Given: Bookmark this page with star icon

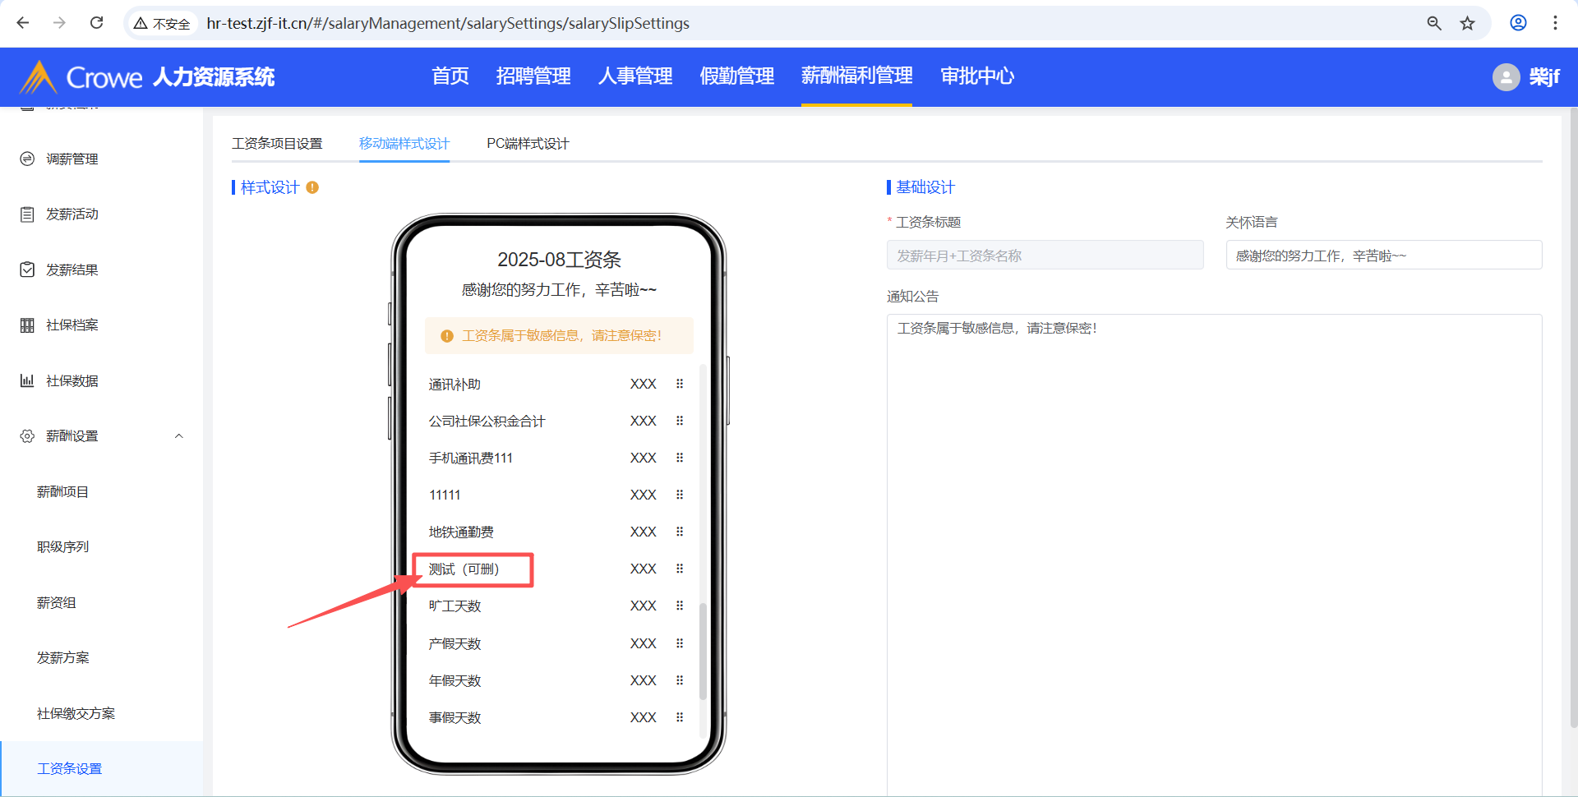Looking at the screenshot, I should tap(1468, 23).
